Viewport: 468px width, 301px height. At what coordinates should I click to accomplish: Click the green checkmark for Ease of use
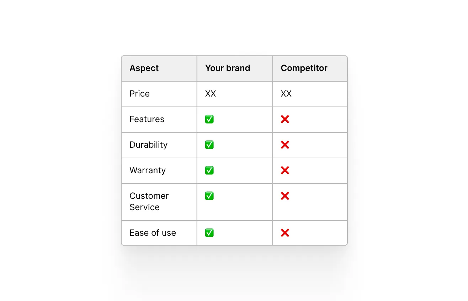tap(209, 233)
